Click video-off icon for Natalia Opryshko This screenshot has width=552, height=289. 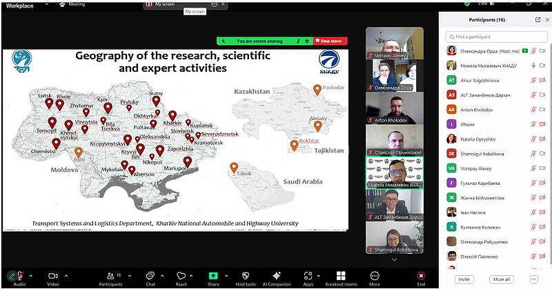point(542,139)
